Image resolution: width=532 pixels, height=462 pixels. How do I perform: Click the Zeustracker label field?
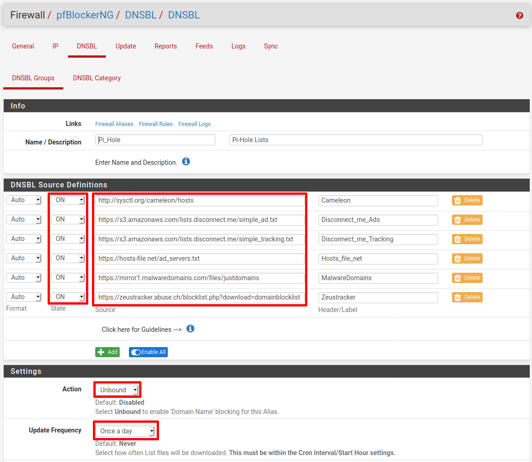[378, 297]
